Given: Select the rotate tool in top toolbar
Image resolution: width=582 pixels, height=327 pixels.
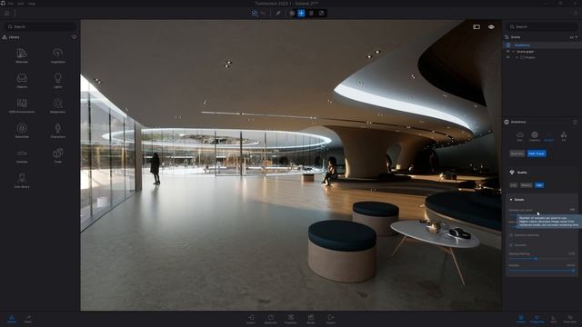Looking at the screenshot, I should 311,13.
